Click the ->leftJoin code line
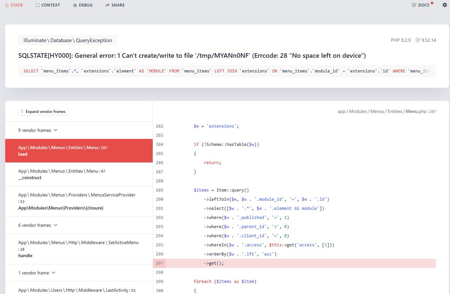 click(x=267, y=199)
